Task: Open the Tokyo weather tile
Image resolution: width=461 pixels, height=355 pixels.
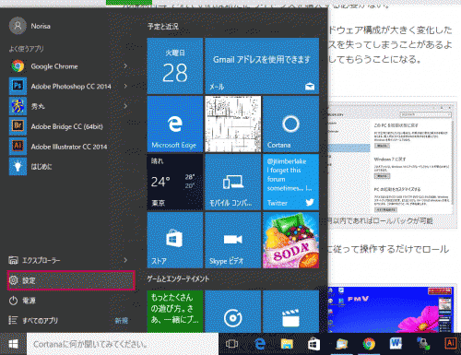Action: tap(175, 182)
